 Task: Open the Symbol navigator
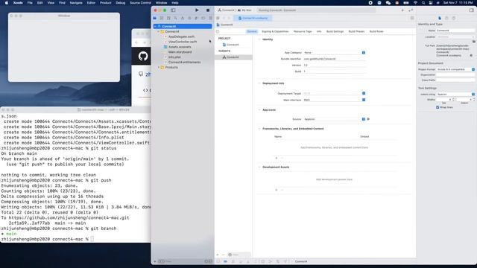[x=168, y=18]
